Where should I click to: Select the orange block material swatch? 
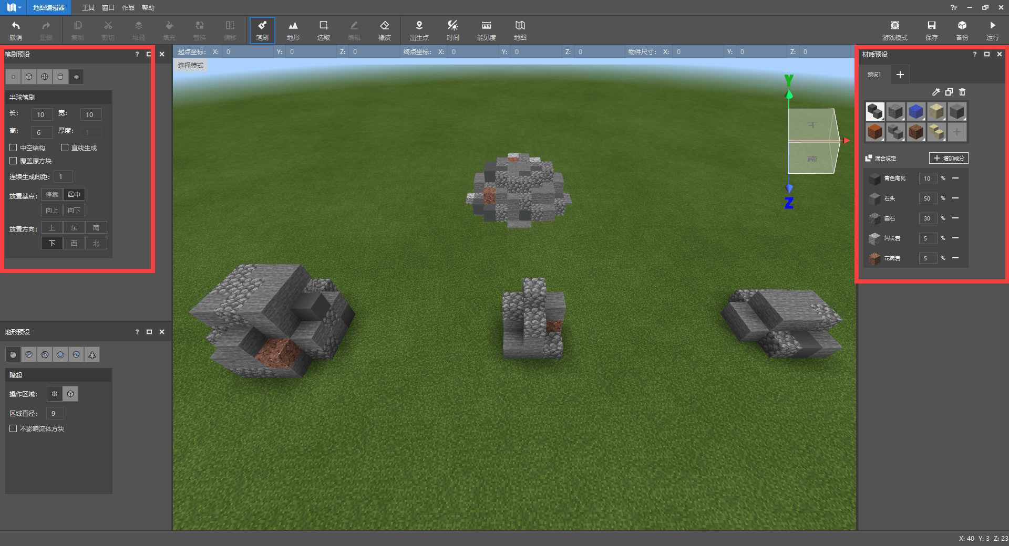875,132
